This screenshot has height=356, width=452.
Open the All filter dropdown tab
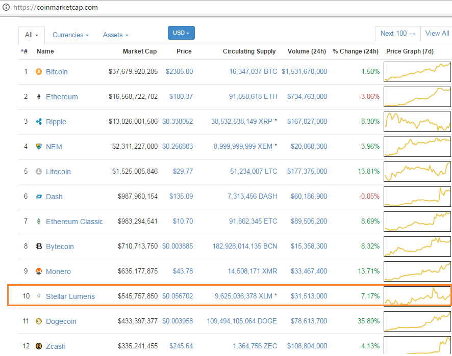[32, 35]
